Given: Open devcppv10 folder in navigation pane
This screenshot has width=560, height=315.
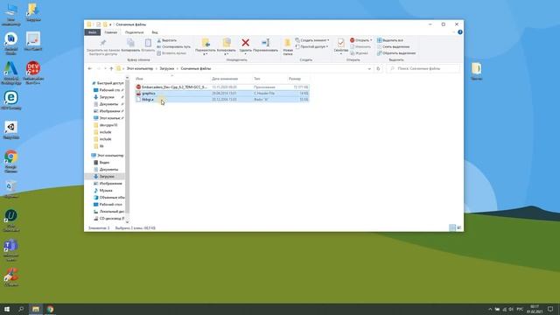Looking at the screenshot, I should (106, 125).
